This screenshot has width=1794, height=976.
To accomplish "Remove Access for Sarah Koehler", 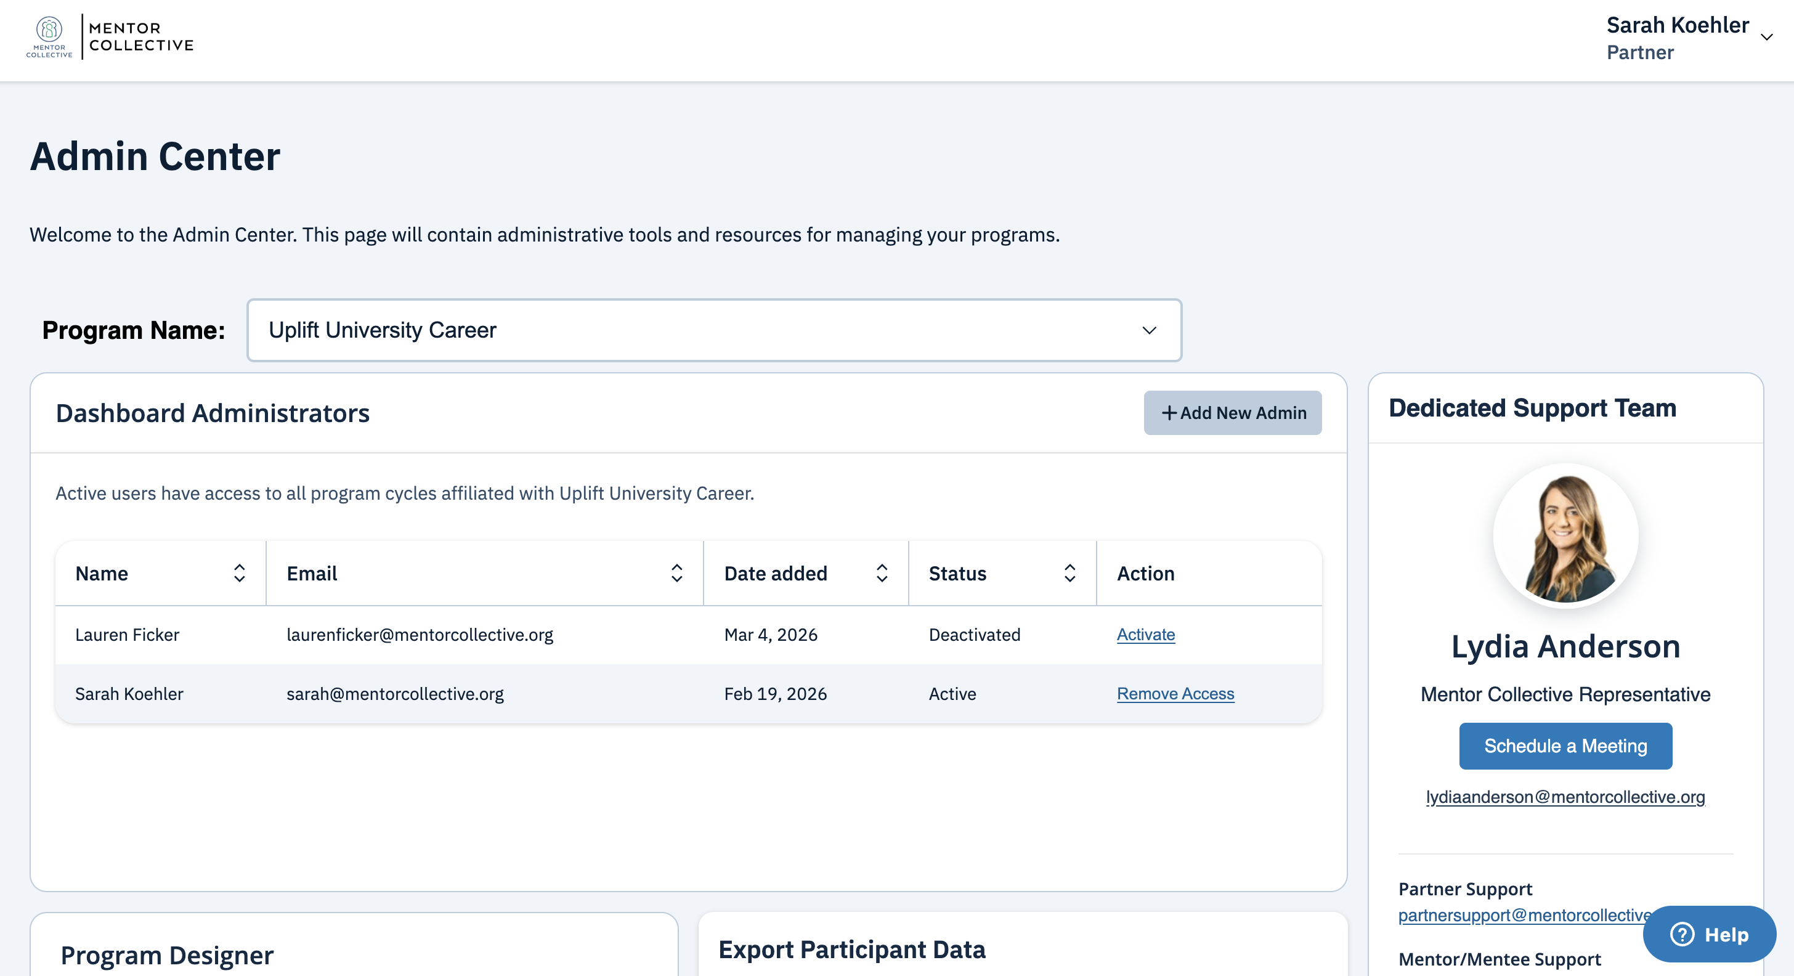I will 1175,694.
